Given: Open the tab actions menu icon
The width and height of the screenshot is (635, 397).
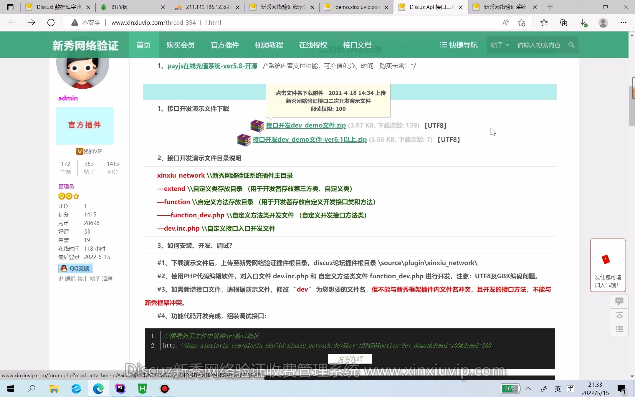Looking at the screenshot, I should tap(10, 7).
